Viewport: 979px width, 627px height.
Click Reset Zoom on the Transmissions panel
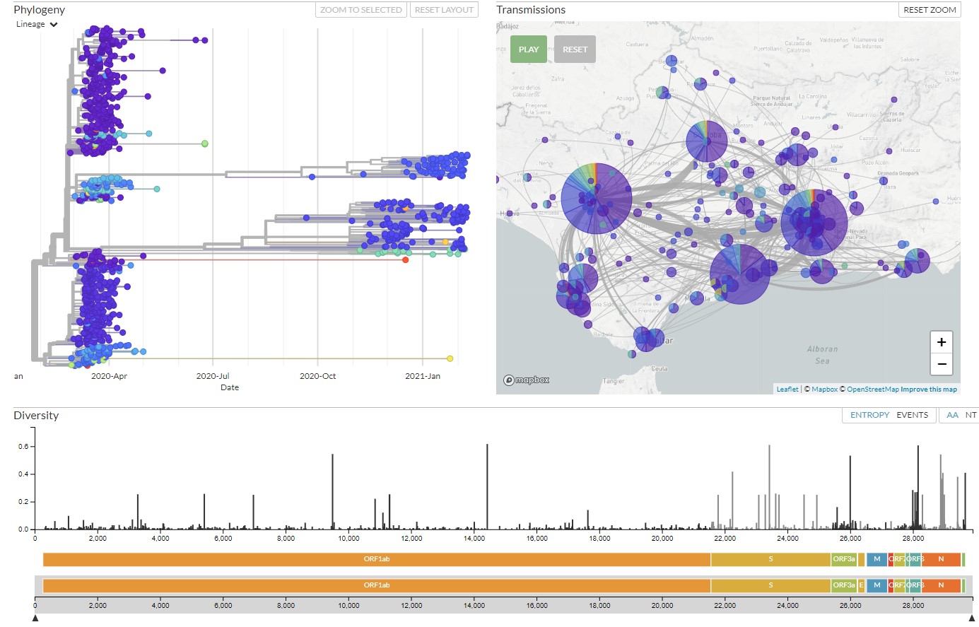point(929,10)
